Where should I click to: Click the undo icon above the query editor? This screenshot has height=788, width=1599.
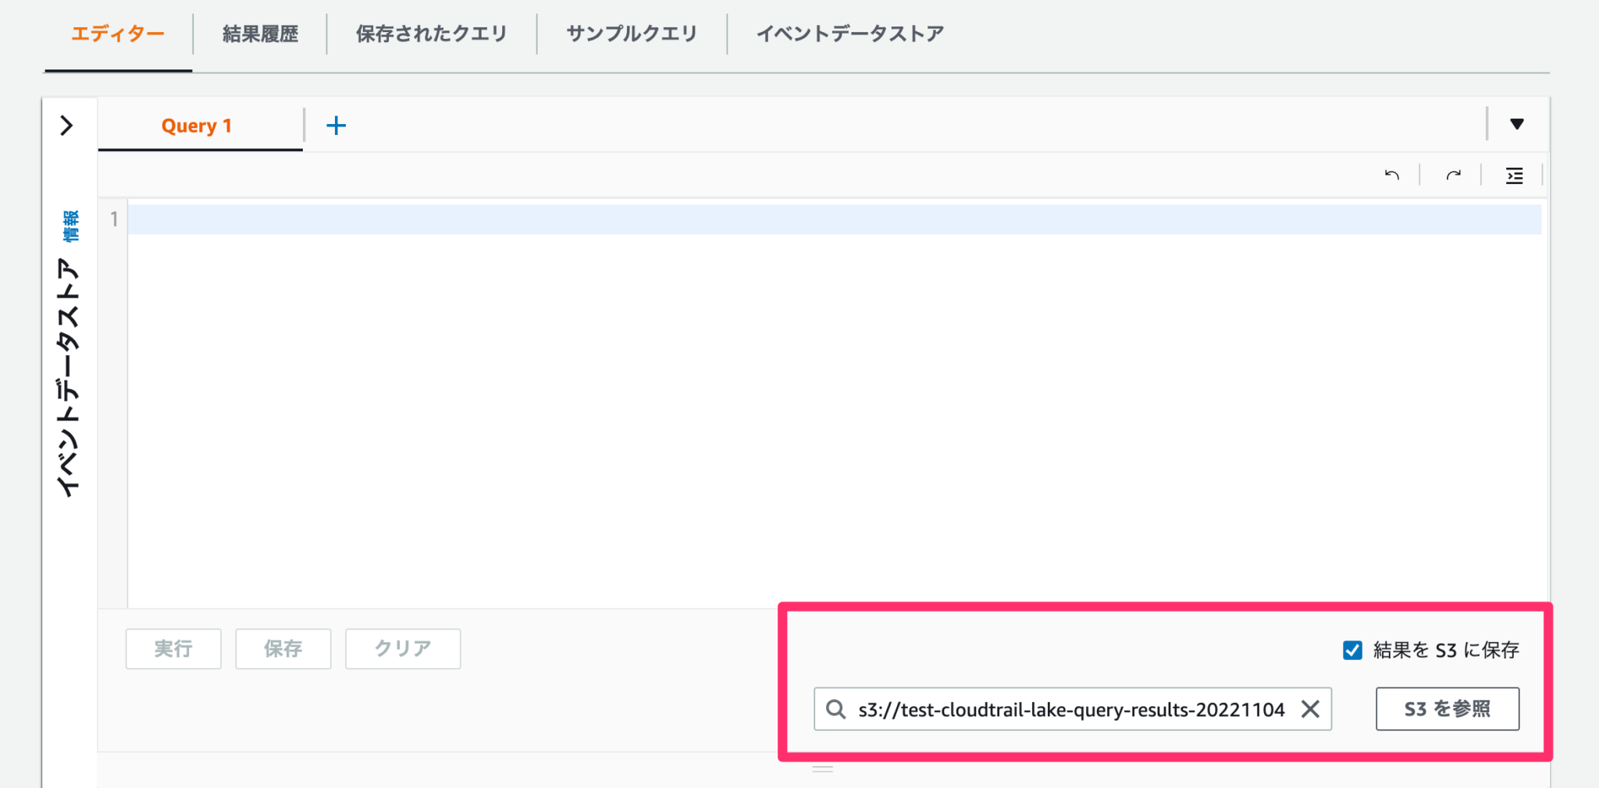click(x=1393, y=175)
